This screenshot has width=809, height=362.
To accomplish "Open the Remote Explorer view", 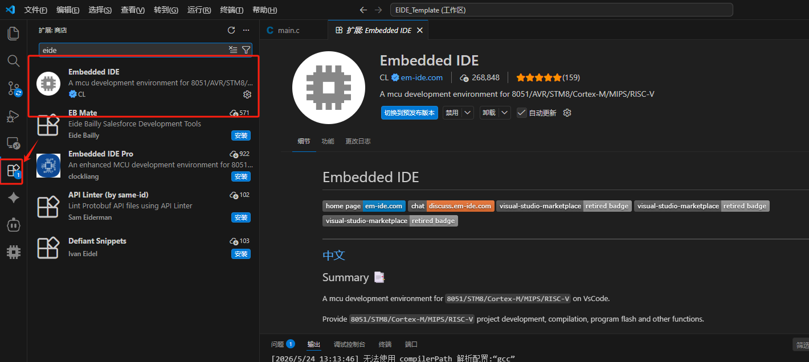I will pyautogui.click(x=13, y=143).
